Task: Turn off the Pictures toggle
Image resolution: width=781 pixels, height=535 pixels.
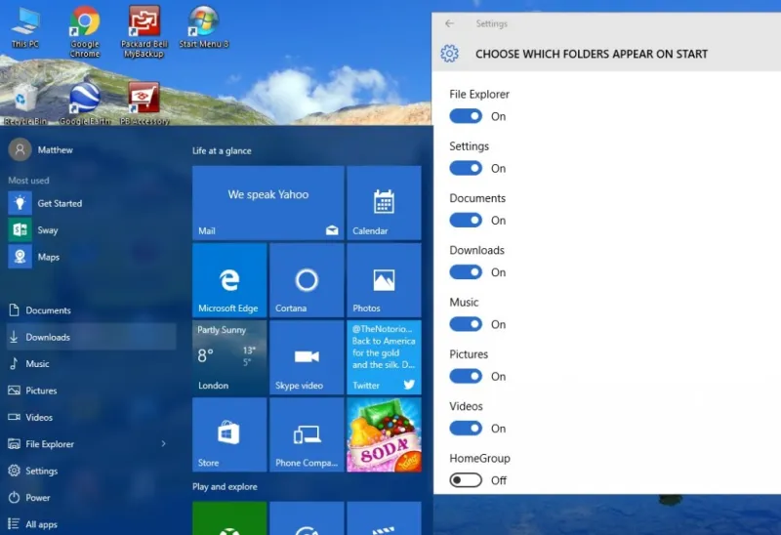Action: coord(466,376)
